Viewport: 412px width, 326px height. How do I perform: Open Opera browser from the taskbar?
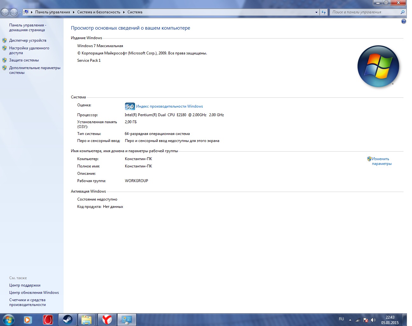coord(48,319)
